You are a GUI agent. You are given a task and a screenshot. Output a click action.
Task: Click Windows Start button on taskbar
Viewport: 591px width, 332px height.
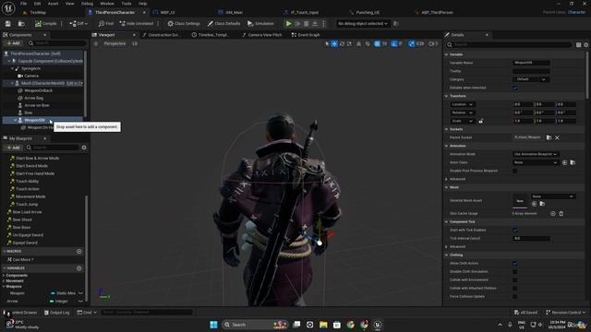coord(213,325)
